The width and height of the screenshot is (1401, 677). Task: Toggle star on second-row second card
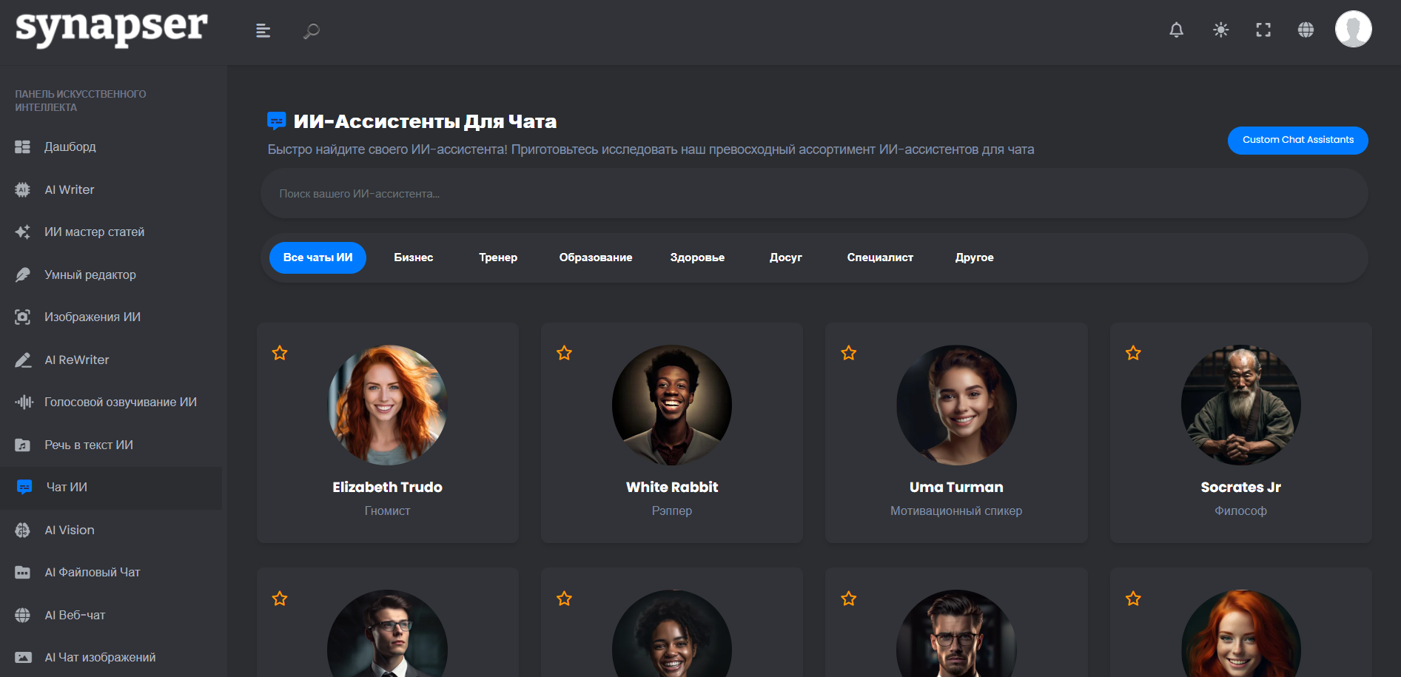pyautogui.click(x=565, y=599)
